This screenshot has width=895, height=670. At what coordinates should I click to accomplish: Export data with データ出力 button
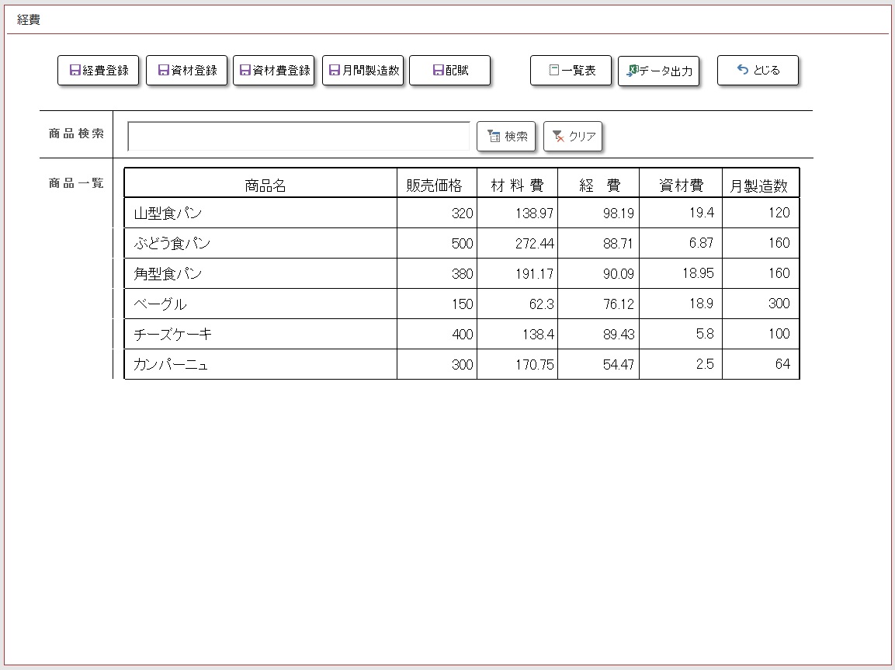coord(659,71)
